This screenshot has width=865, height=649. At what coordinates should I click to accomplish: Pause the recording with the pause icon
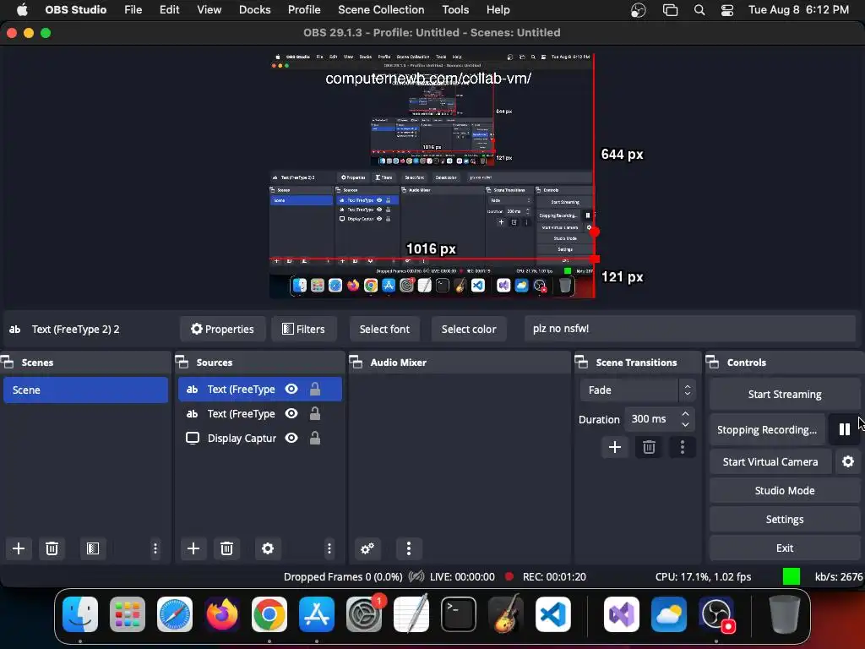click(844, 429)
